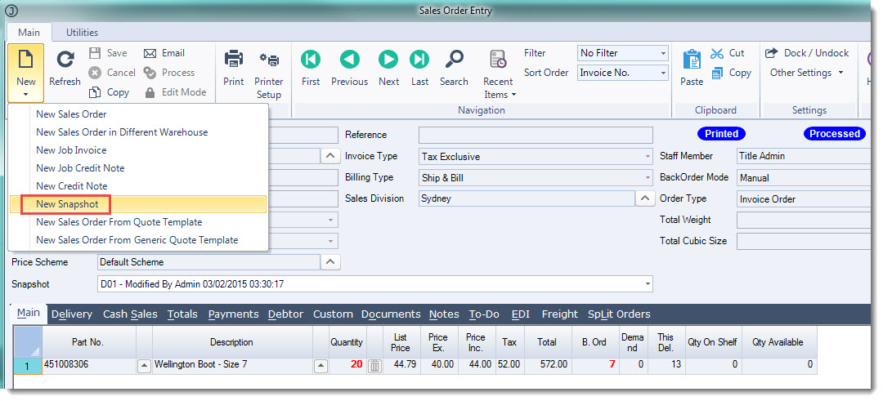Click the Price Scheme field

pos(209,262)
